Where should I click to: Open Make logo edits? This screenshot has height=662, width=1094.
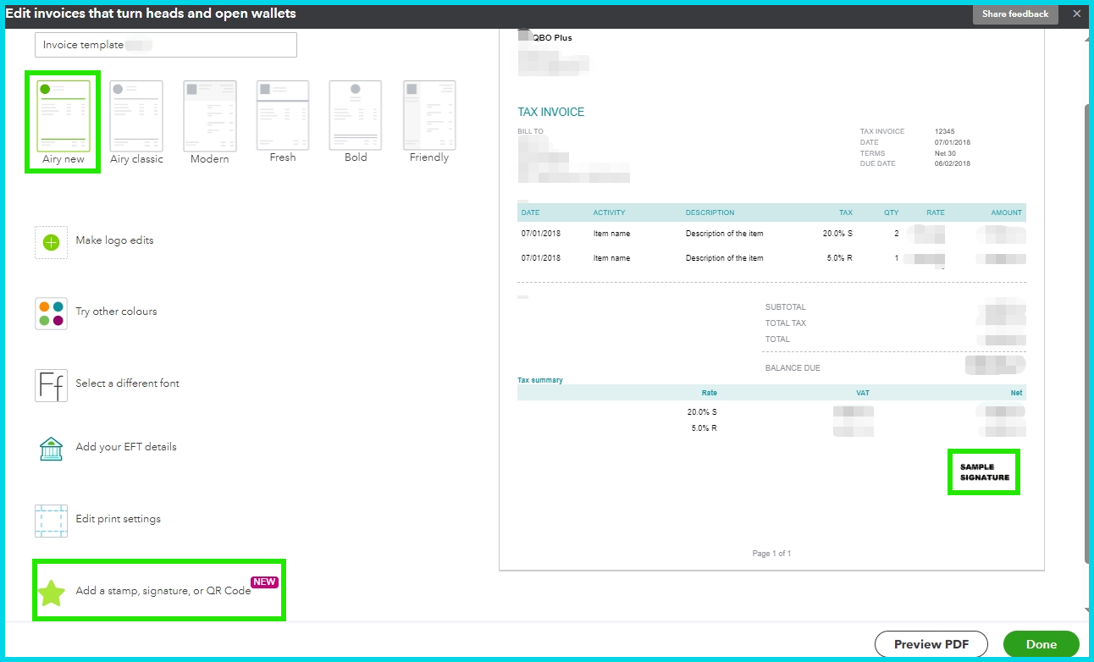coord(116,241)
